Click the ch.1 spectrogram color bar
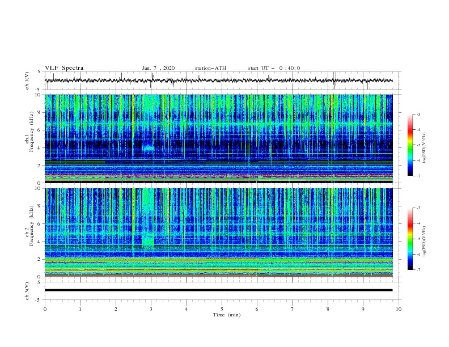 tap(410, 145)
